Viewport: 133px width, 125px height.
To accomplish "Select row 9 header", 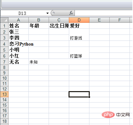I will 4,73.
